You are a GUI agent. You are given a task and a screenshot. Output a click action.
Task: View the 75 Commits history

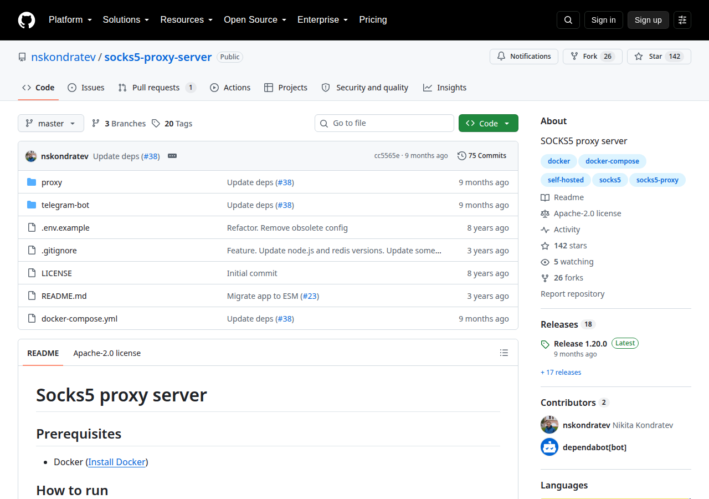(x=482, y=156)
